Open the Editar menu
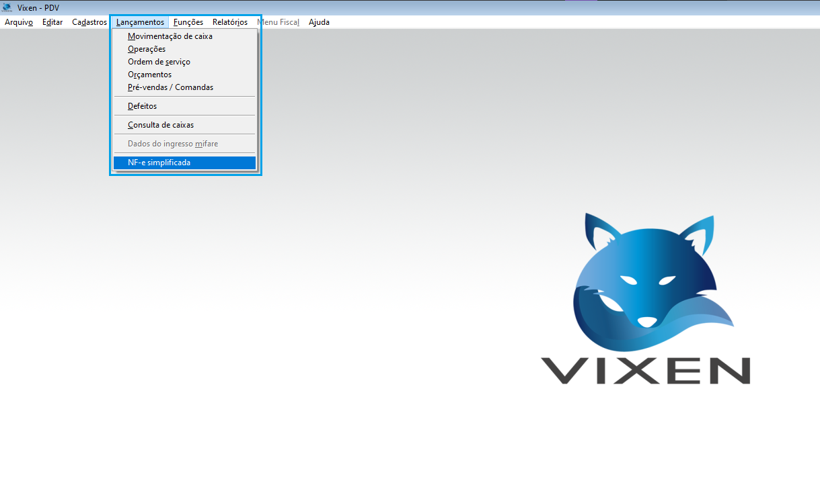This screenshot has width=820, height=491. tap(52, 22)
